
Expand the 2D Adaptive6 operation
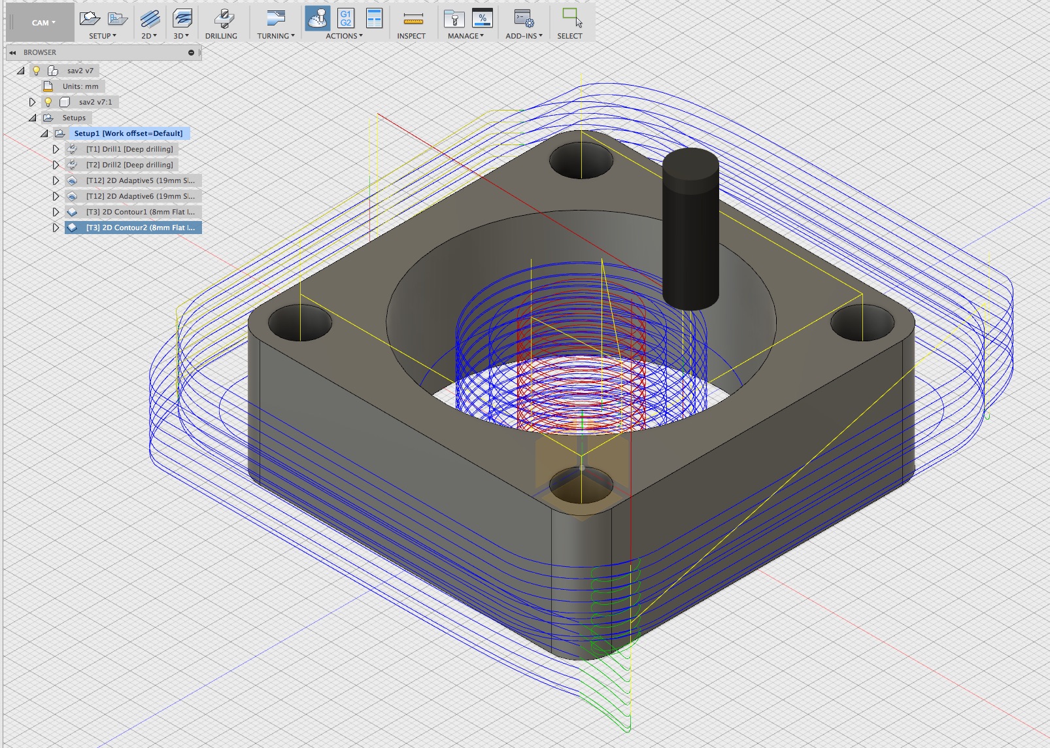56,196
